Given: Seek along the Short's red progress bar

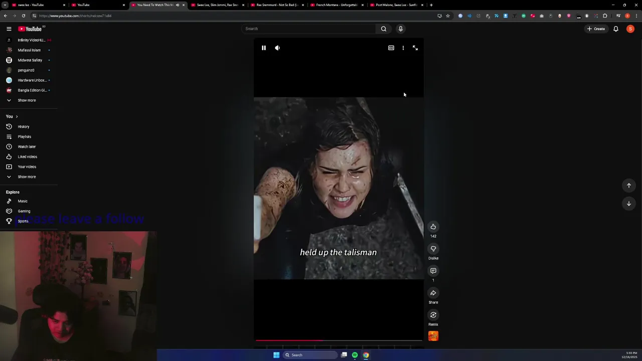Looking at the screenshot, I should [x=339, y=340].
